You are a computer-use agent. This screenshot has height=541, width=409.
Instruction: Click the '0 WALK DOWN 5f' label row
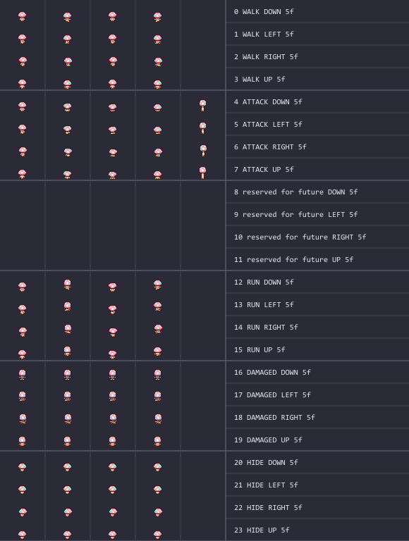317,11
